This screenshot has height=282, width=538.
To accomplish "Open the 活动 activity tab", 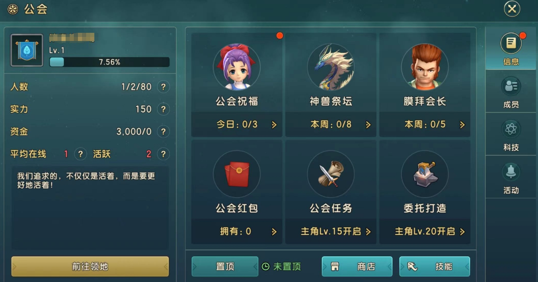I will (x=511, y=178).
